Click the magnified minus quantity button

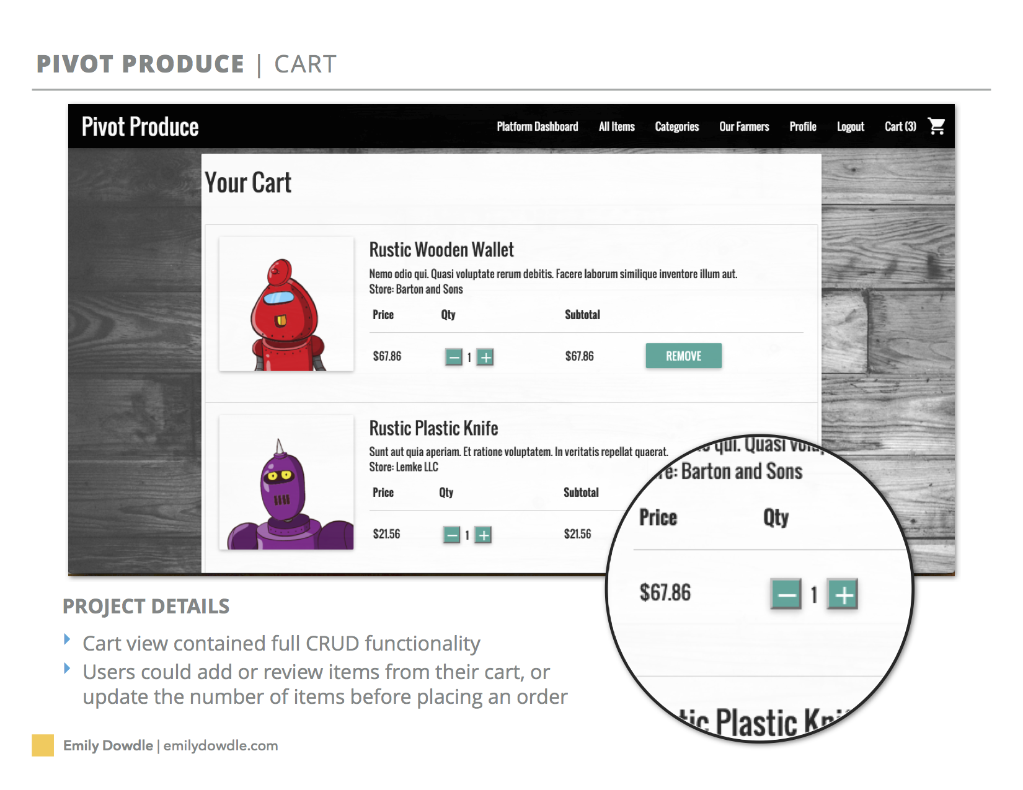[786, 594]
